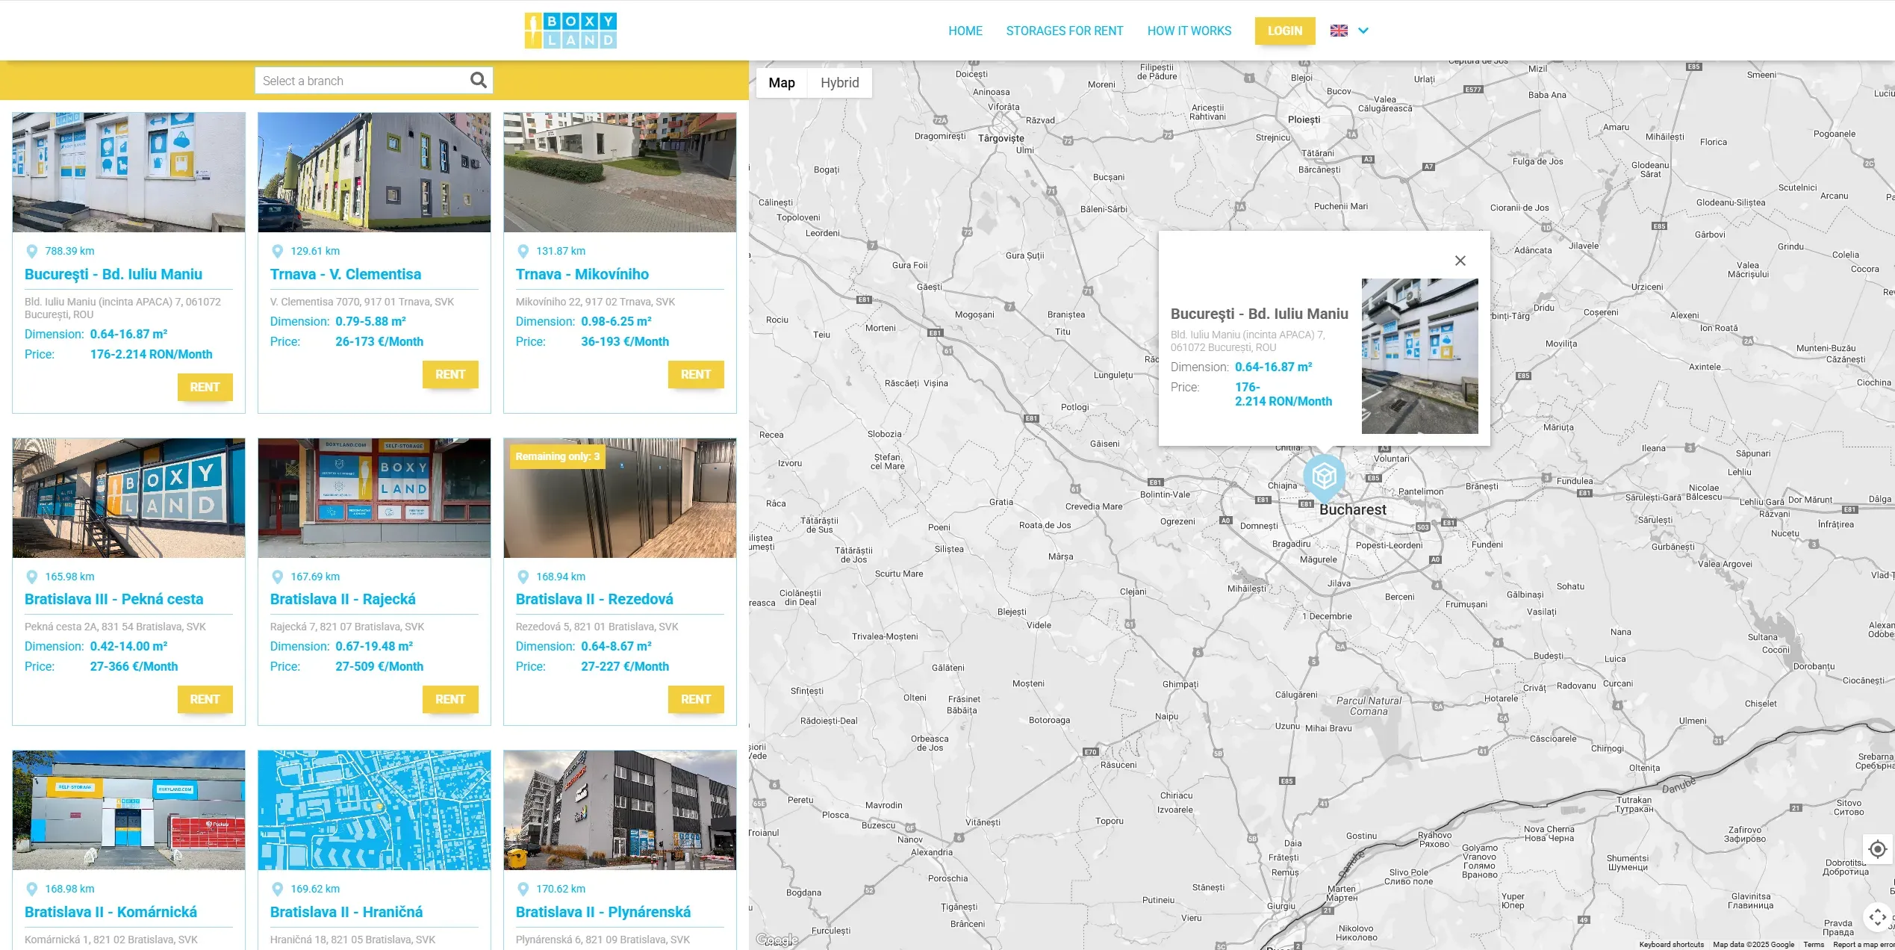Open Bratislava II - Rajecká title link
Viewport: 1895px width, 950px height.
pyautogui.click(x=343, y=599)
